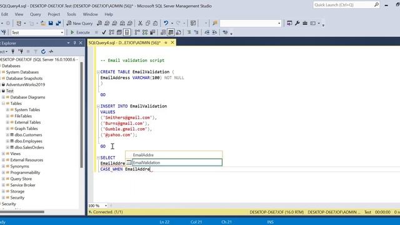This screenshot has height=225, width=400.
Task: Click the Activity Monitor icon beside the wrench
Action: (x=289, y=23)
